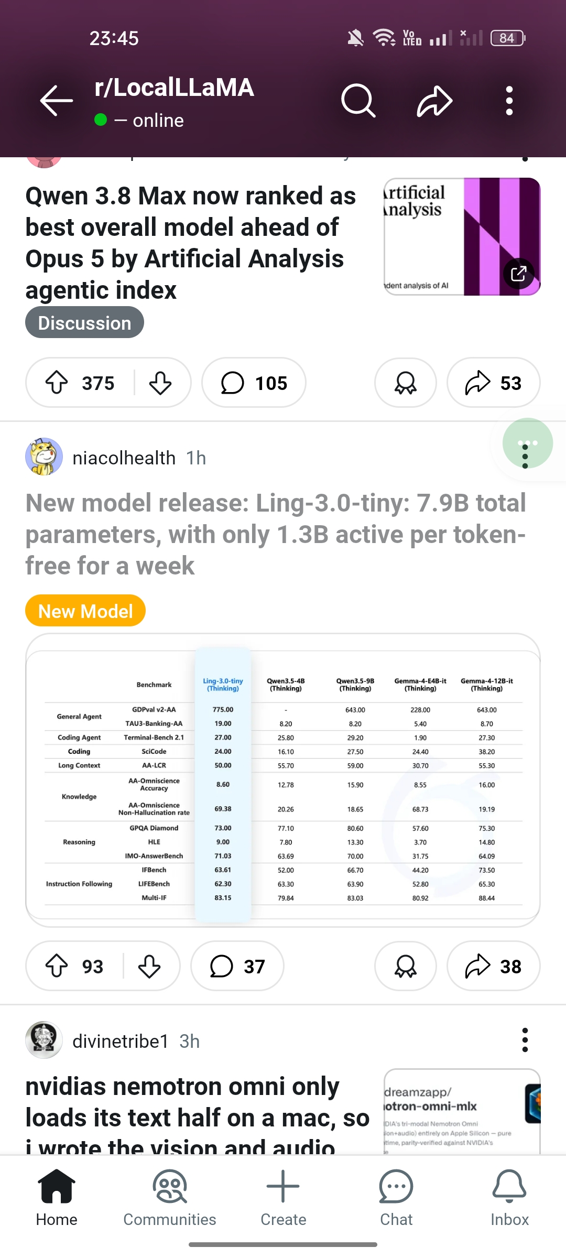Viewport: 566px width, 1258px height.
Task: Tap the back arrow in the header
Action: (57, 100)
